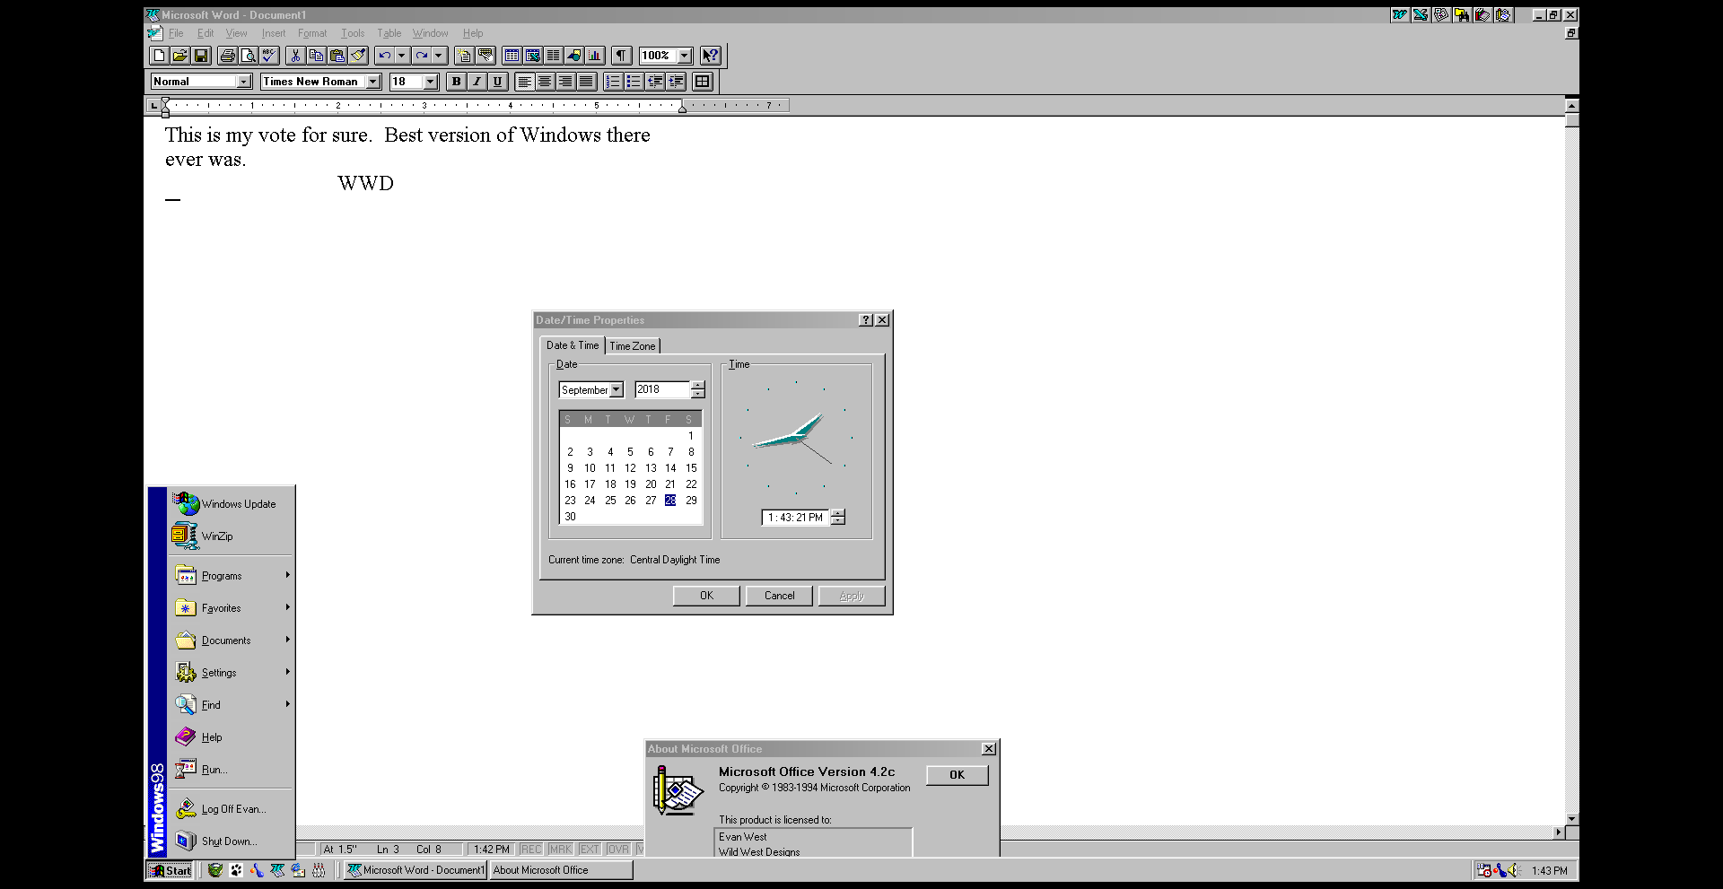Toggle Underline formatting button
1723x889 pixels.
498,82
